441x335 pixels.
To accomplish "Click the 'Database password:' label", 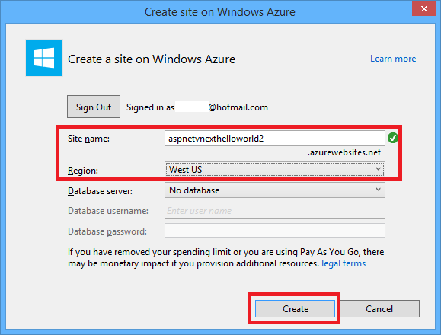I will pyautogui.click(x=107, y=231).
